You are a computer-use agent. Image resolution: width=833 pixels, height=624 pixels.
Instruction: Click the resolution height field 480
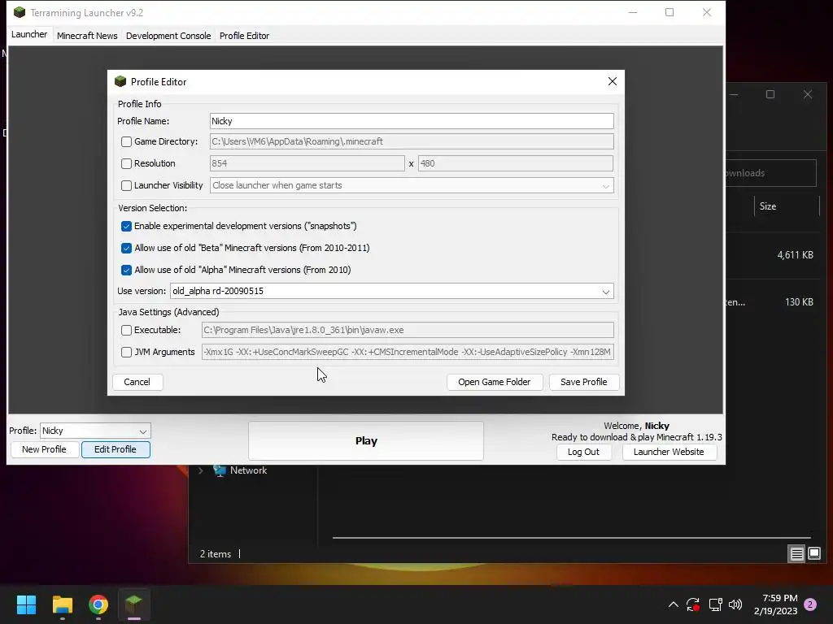515,163
